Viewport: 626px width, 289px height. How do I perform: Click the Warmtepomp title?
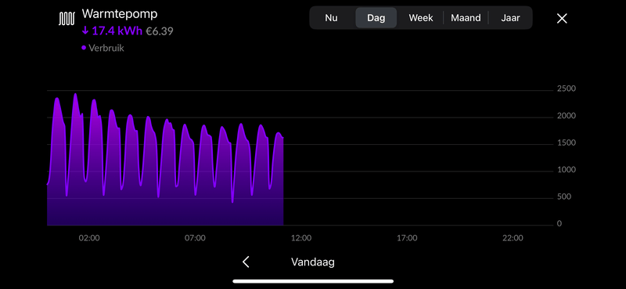coord(120,14)
